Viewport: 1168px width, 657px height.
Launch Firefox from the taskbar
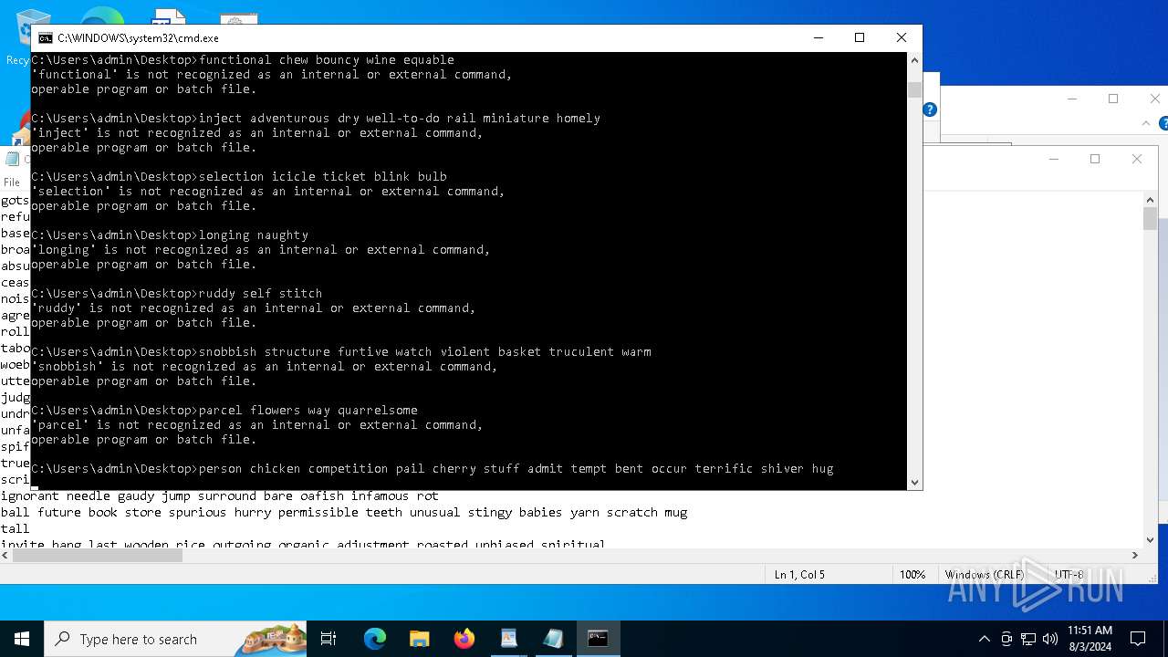click(464, 639)
